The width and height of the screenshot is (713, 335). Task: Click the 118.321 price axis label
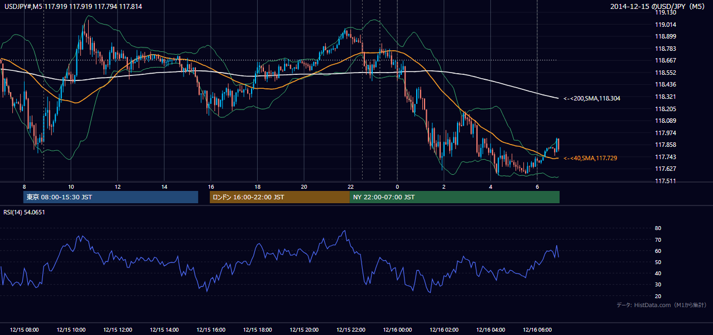[x=665, y=97]
